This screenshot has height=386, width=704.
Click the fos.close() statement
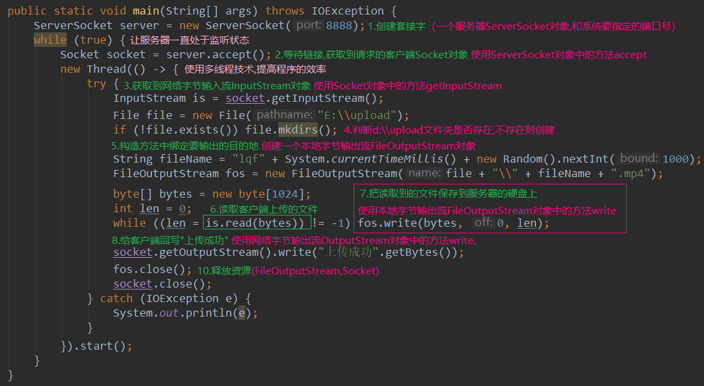[153, 269]
